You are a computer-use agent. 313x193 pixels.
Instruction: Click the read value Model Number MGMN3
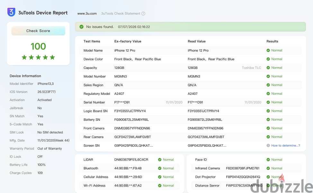tap(194, 76)
